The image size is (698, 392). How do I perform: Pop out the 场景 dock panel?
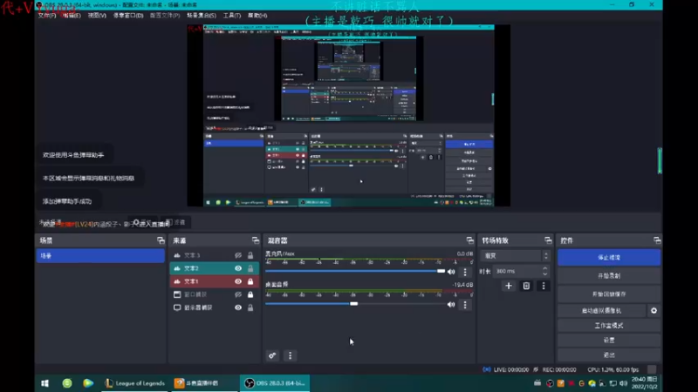point(161,240)
